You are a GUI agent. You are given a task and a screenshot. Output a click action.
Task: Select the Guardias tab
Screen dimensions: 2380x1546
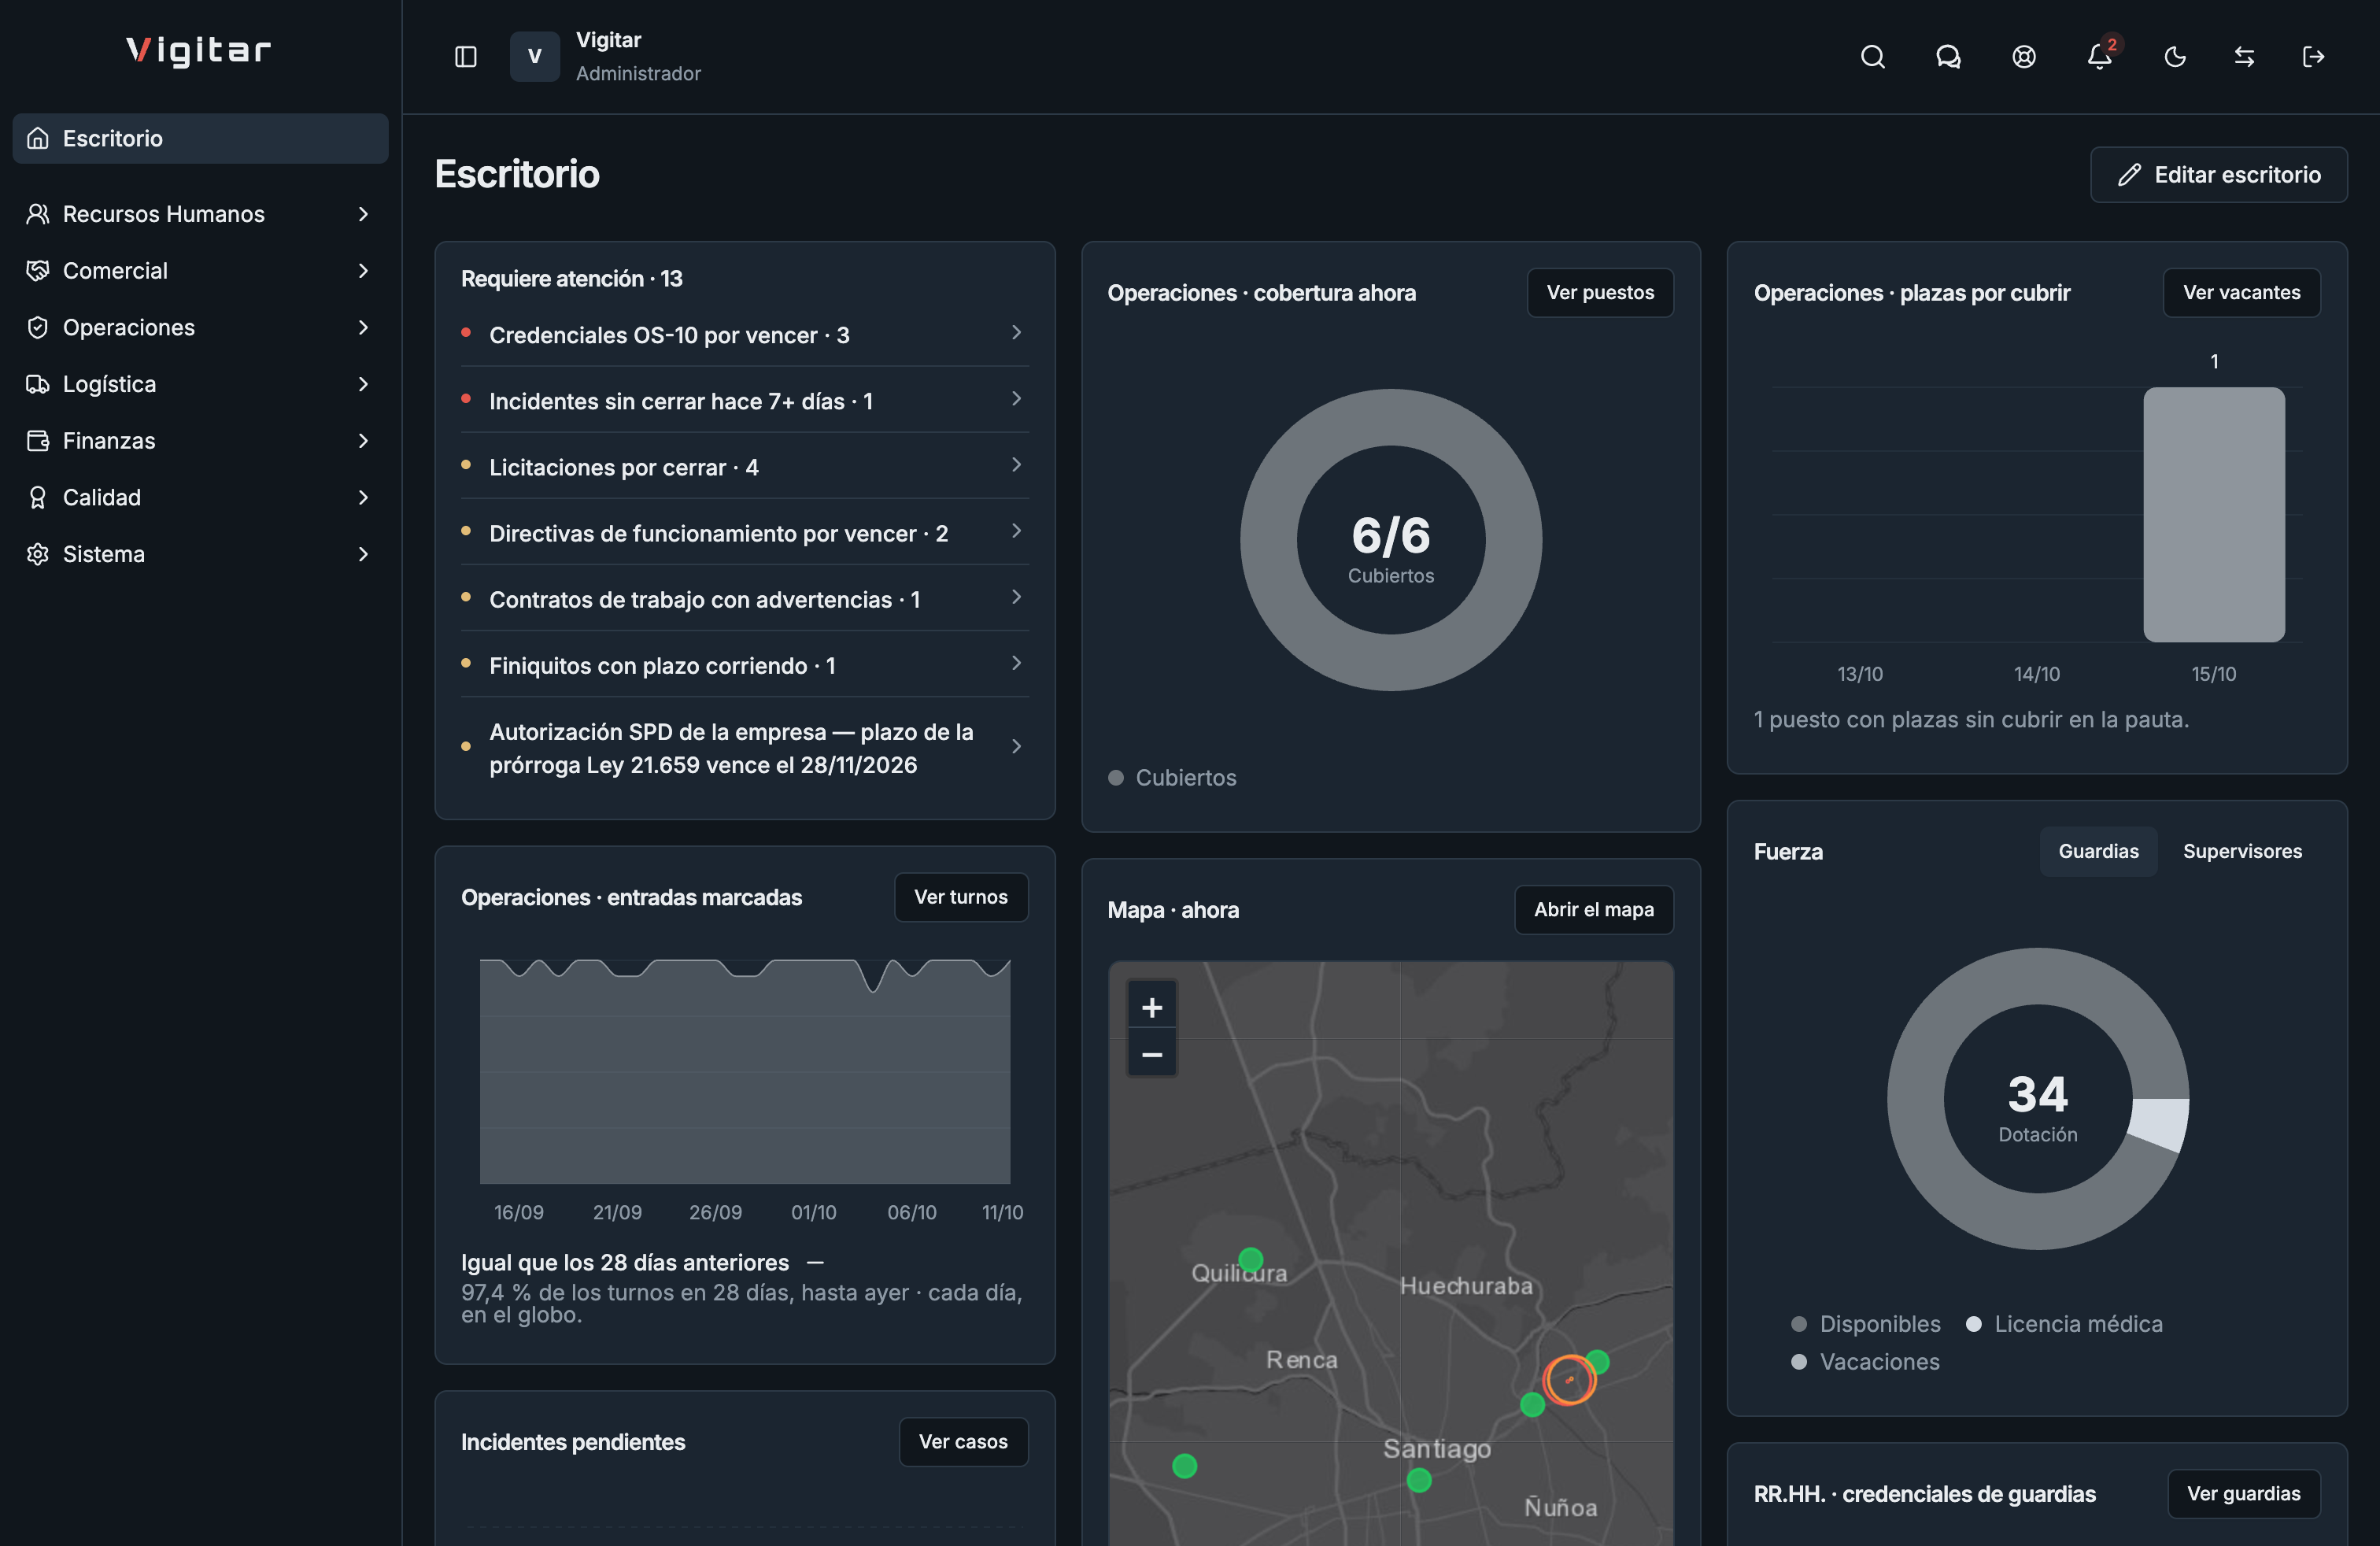click(2098, 851)
